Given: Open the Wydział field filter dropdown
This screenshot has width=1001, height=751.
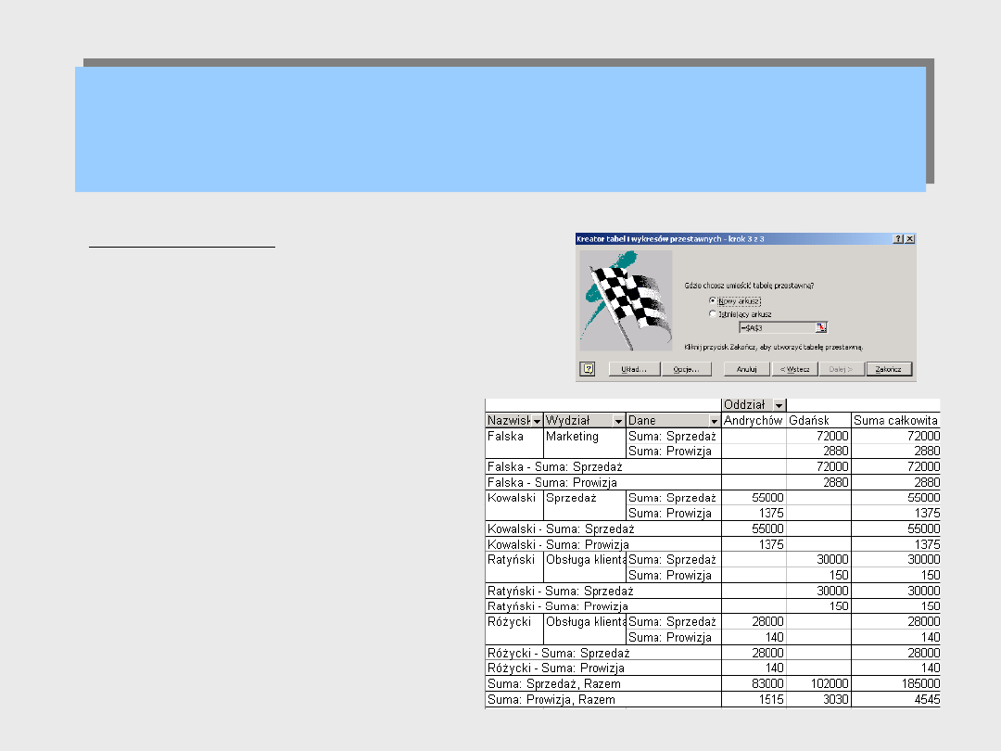Looking at the screenshot, I should click(618, 421).
